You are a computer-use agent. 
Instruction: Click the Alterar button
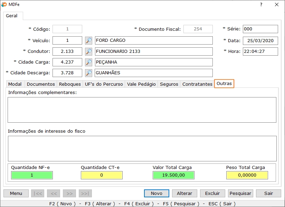(x=184, y=193)
